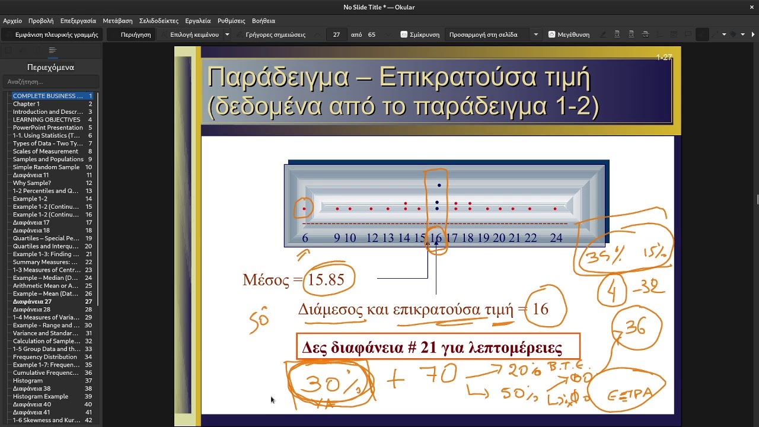Viewport: 759px width, 427px height.
Task: Go to next page arrow
Action: (x=388, y=34)
